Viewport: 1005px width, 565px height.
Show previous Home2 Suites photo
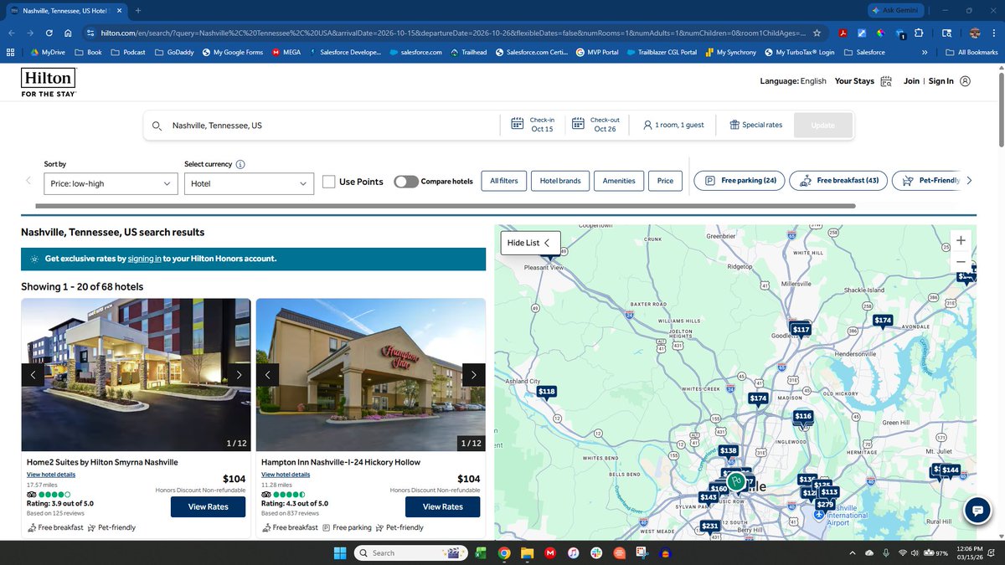point(33,375)
